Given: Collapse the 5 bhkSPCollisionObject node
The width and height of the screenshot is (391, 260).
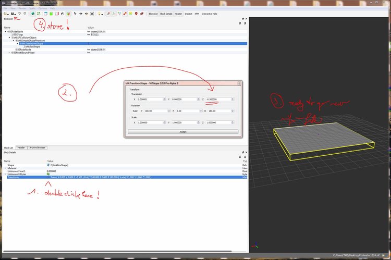Looking at the screenshot, I should click(9, 38).
